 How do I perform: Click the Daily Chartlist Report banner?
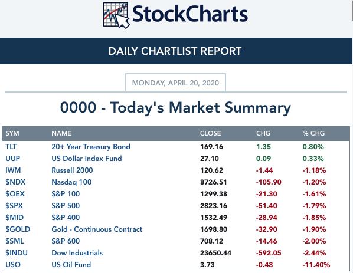[x=176, y=51]
